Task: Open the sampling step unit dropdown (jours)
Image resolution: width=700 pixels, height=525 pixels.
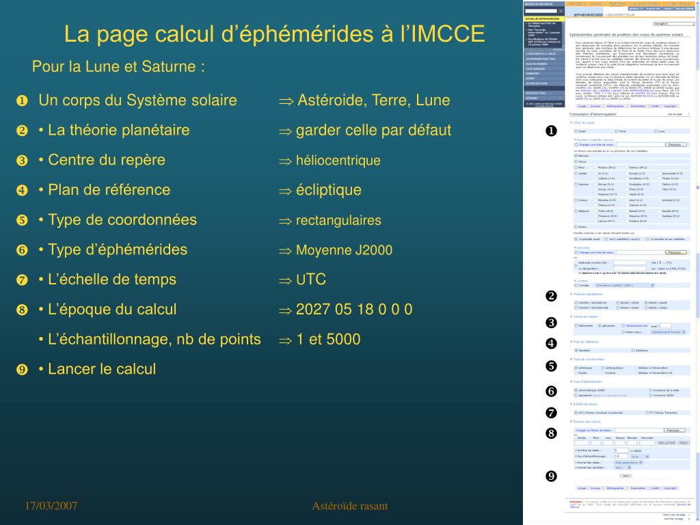Action: tap(640, 457)
